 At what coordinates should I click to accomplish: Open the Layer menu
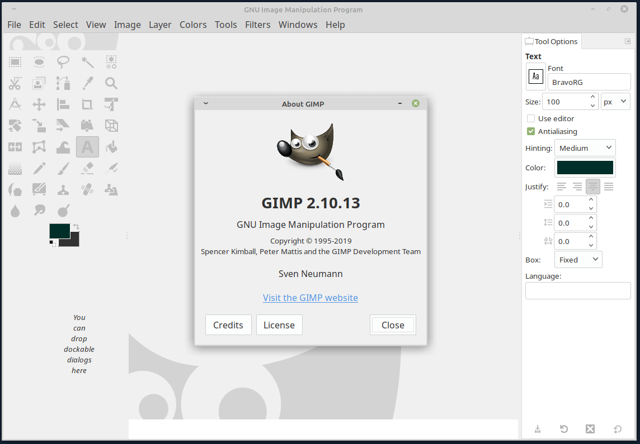[160, 25]
